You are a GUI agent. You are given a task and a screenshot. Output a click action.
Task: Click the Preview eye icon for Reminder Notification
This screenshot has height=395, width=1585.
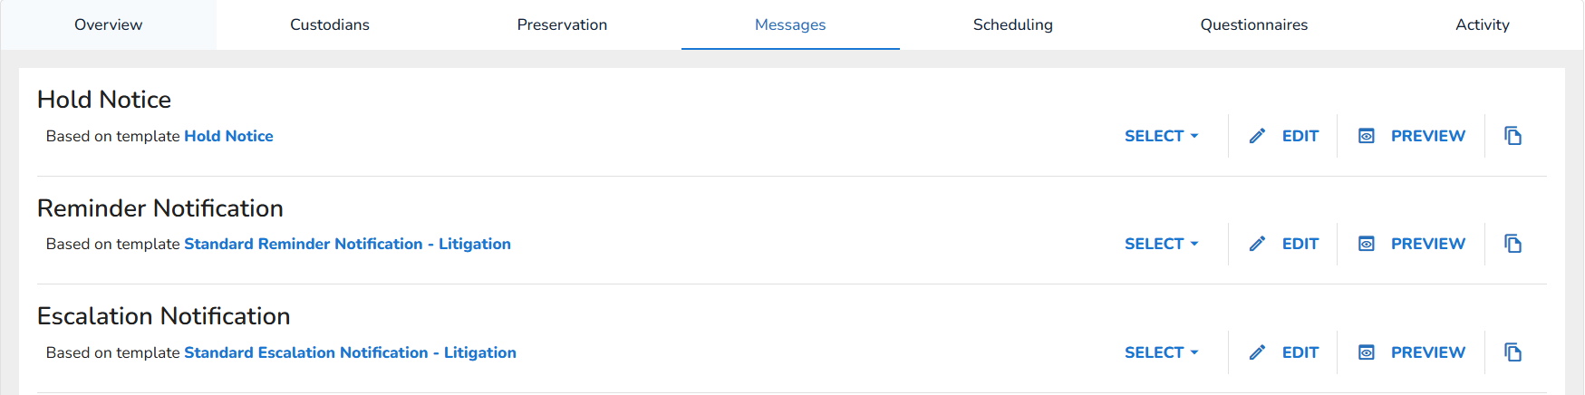[x=1367, y=244]
